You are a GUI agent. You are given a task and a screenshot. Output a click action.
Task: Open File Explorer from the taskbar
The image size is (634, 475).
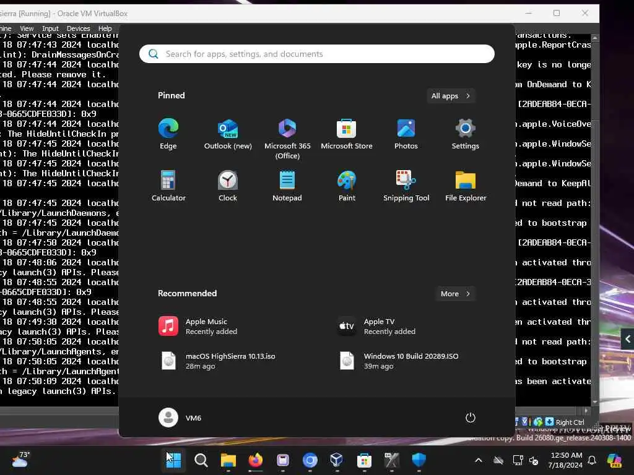point(228,460)
